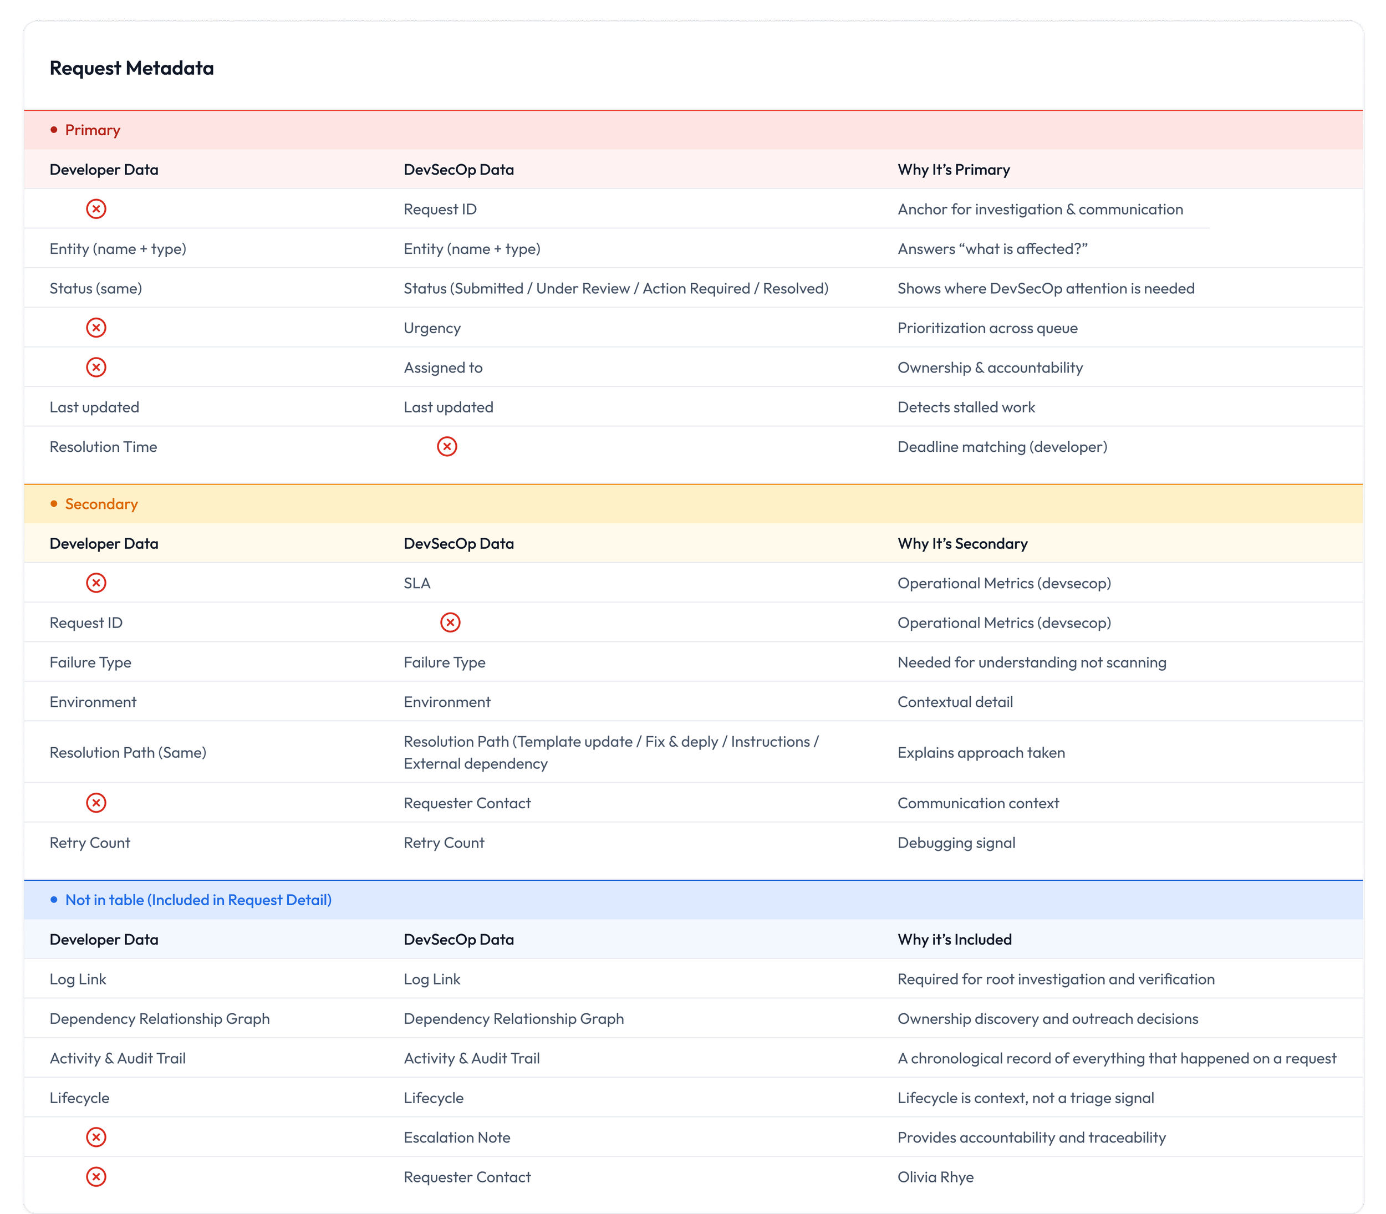Click the Olivia Rhye text
1386x1214 pixels.
(935, 1177)
